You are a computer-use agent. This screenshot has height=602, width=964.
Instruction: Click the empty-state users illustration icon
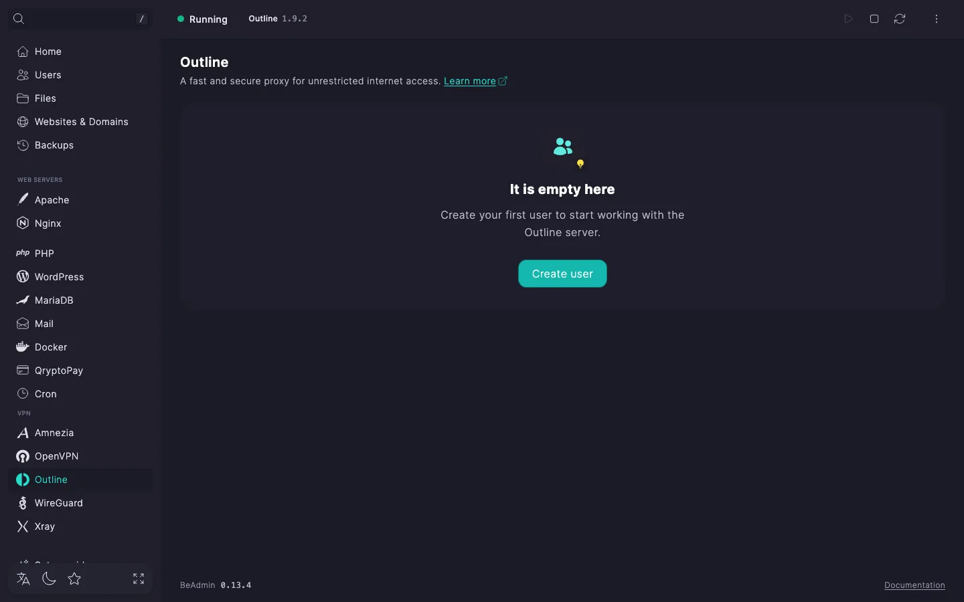(568, 153)
